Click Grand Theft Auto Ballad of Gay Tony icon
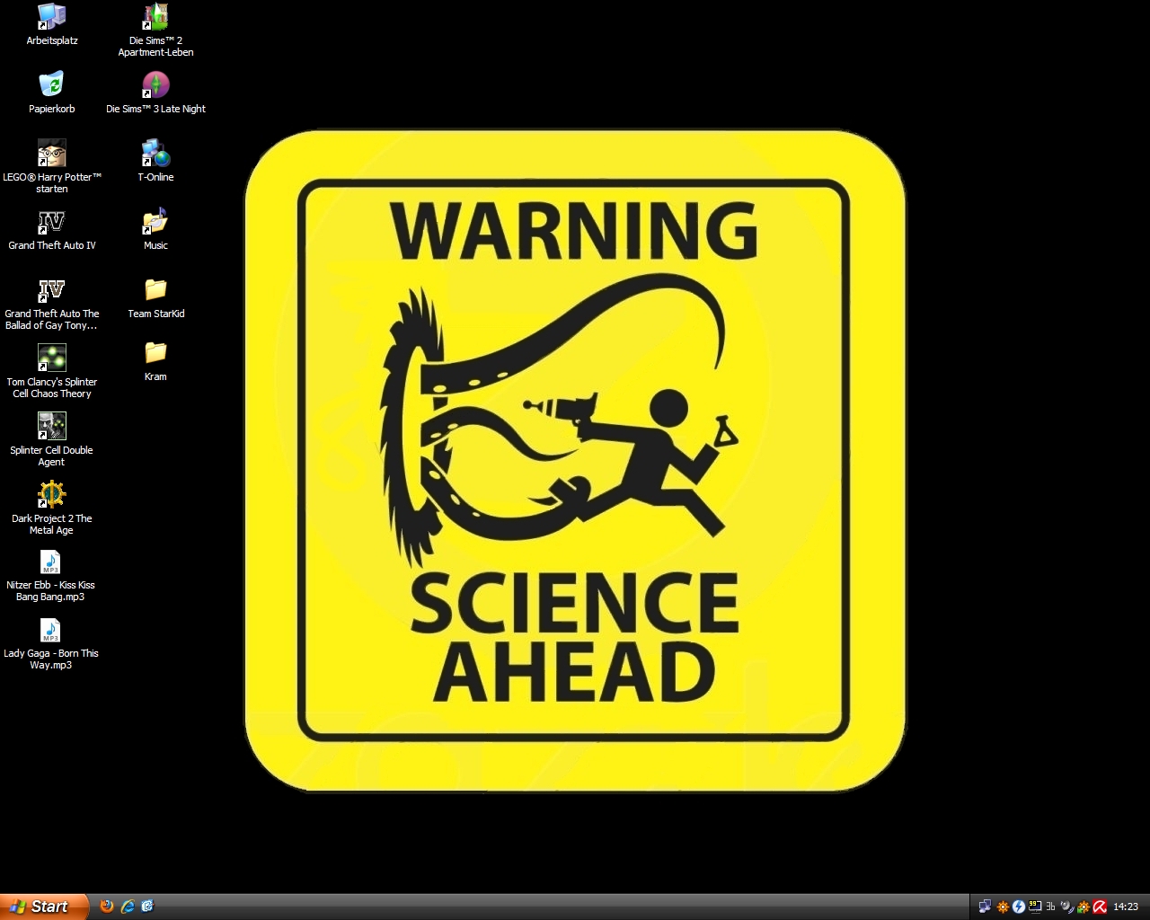 coord(51,290)
